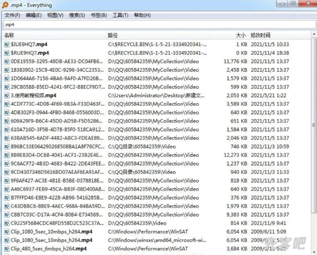Screen dimensions: 317x255
Task: Click the icon for file 18383902-15C9-4E0C
Action: click(7, 70)
